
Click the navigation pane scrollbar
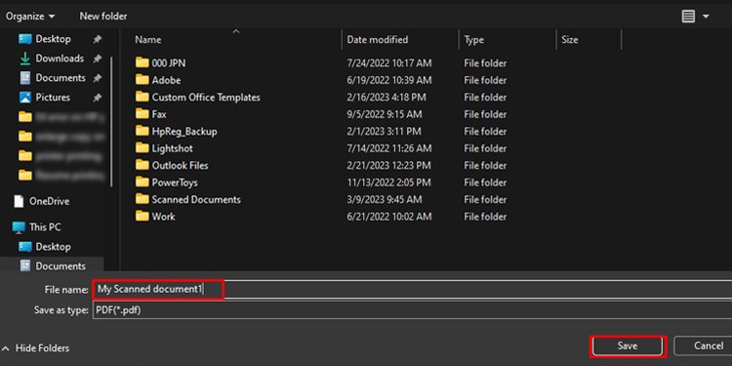pos(111,121)
